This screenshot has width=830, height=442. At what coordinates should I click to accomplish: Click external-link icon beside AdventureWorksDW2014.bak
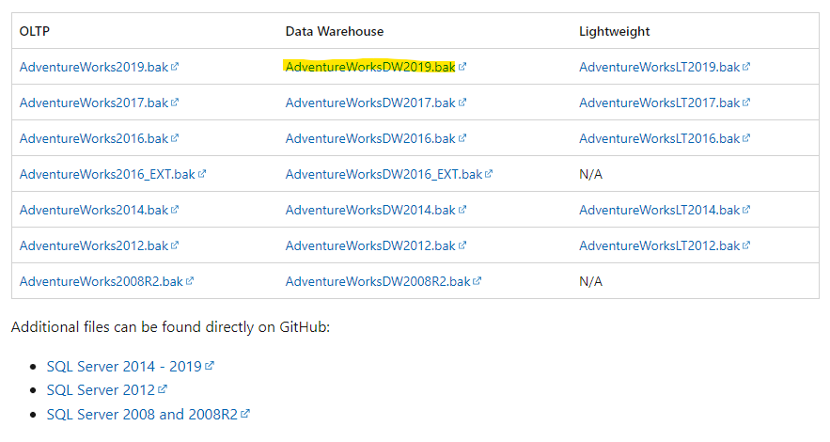(x=462, y=209)
